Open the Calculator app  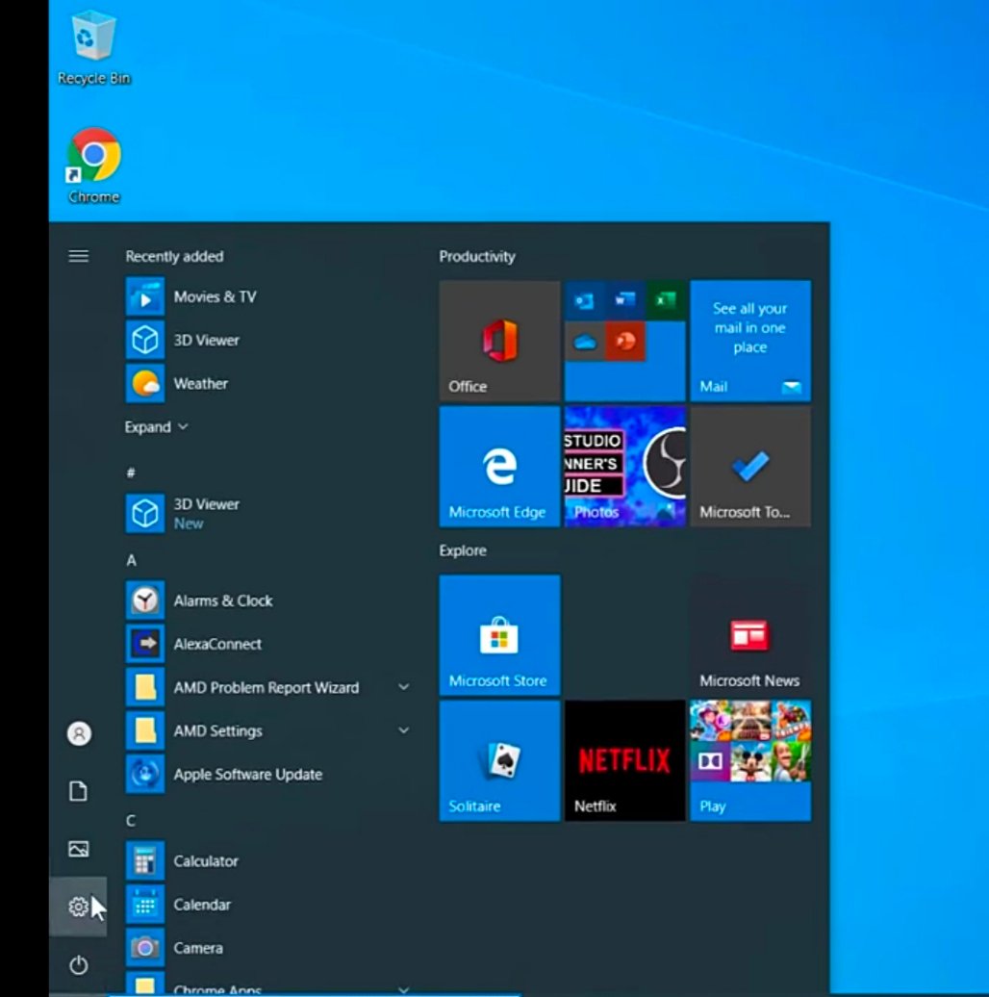click(266, 861)
